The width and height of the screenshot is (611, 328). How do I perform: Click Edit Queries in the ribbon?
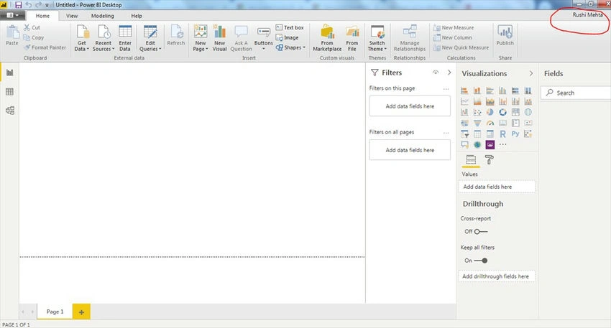click(150, 38)
